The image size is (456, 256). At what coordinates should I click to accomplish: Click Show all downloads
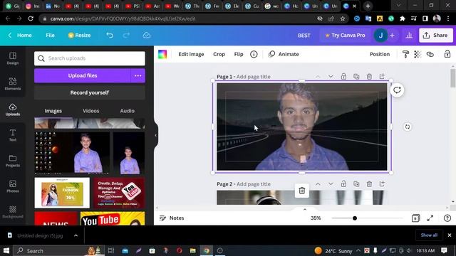[429, 235]
